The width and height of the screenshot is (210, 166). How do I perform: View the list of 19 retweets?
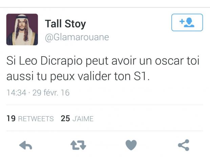pos(30,119)
